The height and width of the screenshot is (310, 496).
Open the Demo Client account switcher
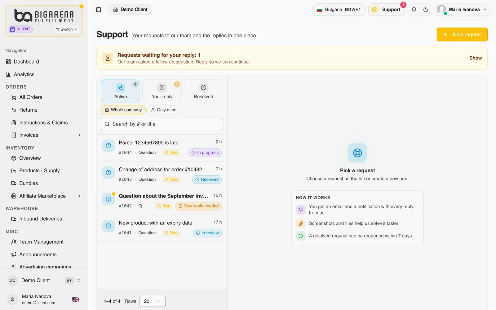point(44,280)
